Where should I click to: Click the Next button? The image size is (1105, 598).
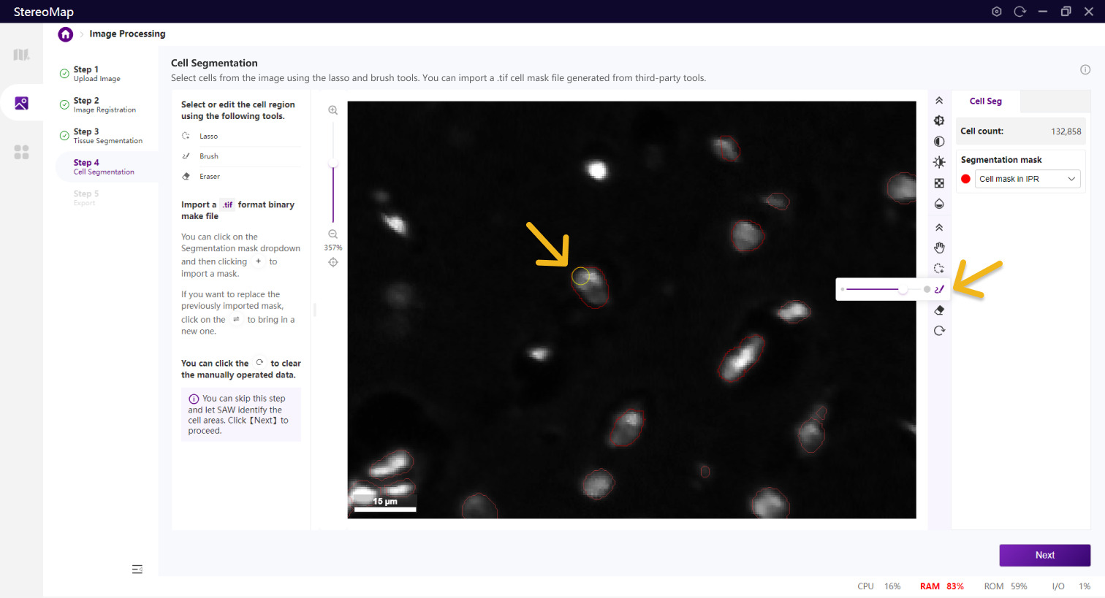click(x=1044, y=555)
